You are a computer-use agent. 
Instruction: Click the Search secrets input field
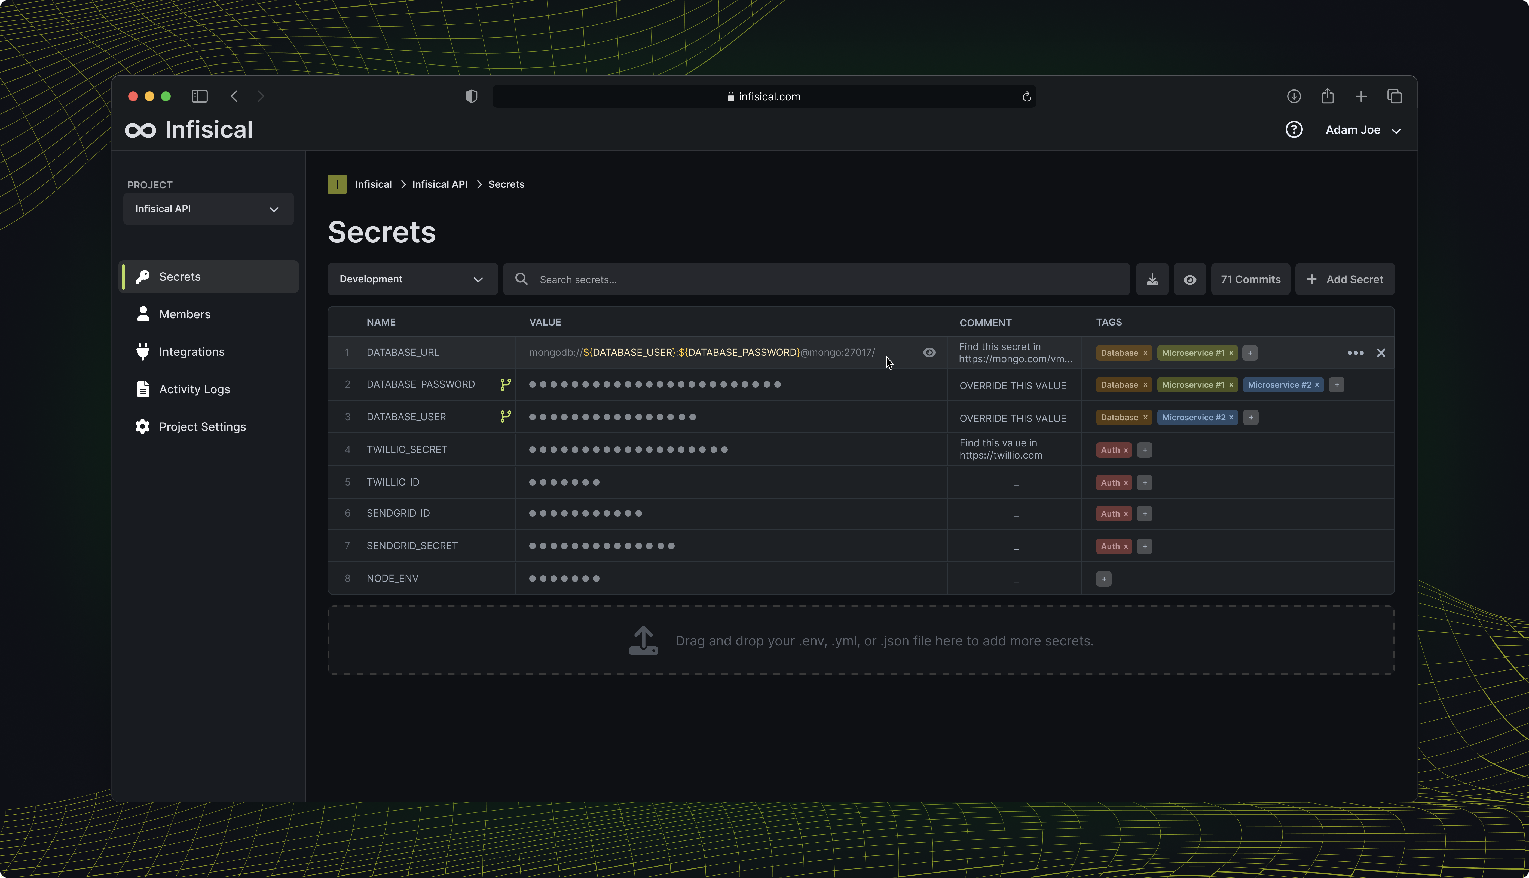tap(816, 279)
